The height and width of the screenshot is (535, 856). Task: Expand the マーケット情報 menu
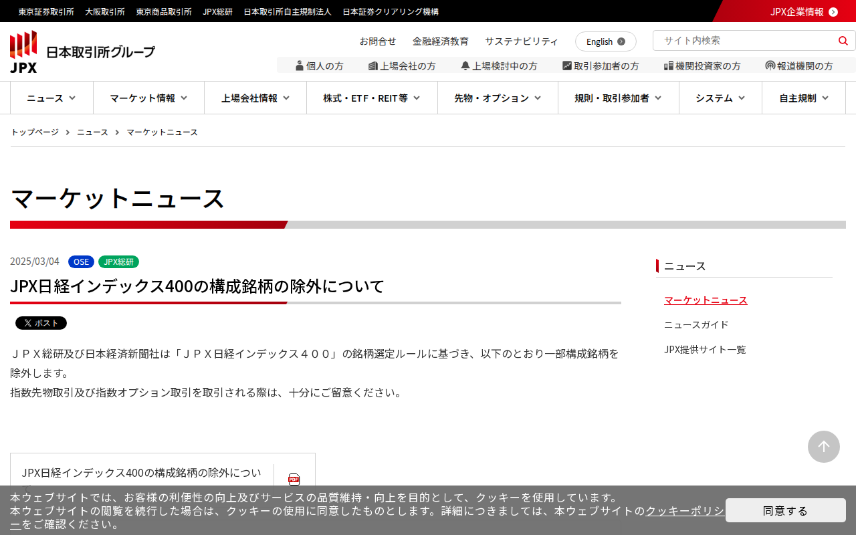[x=148, y=98]
